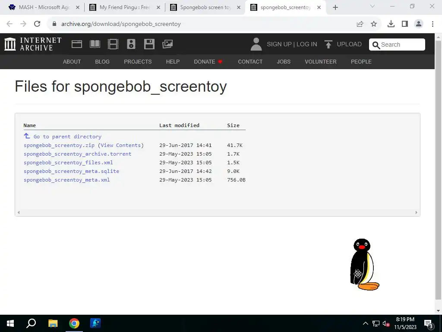
Task: Open a new tab with plus button
Action: click(x=335, y=7)
